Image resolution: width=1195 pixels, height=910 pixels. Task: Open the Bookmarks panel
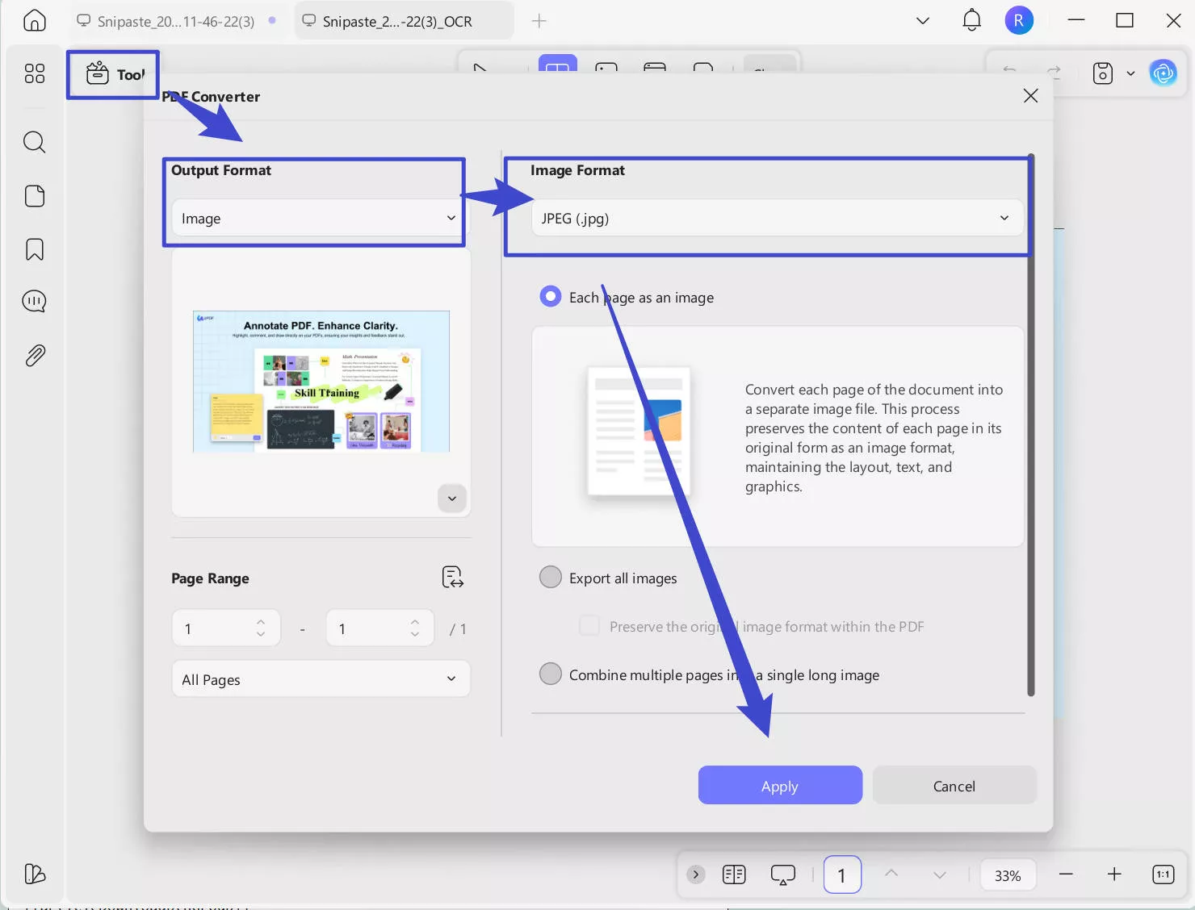pos(34,250)
